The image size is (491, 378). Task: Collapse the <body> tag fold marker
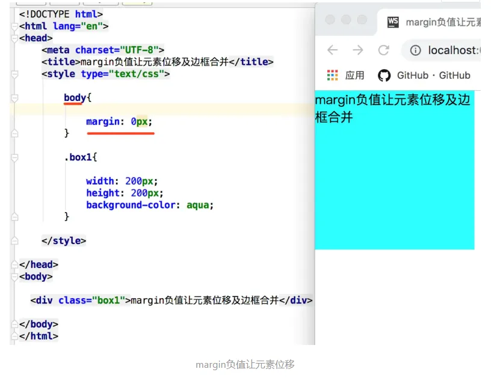pyautogui.click(x=14, y=276)
